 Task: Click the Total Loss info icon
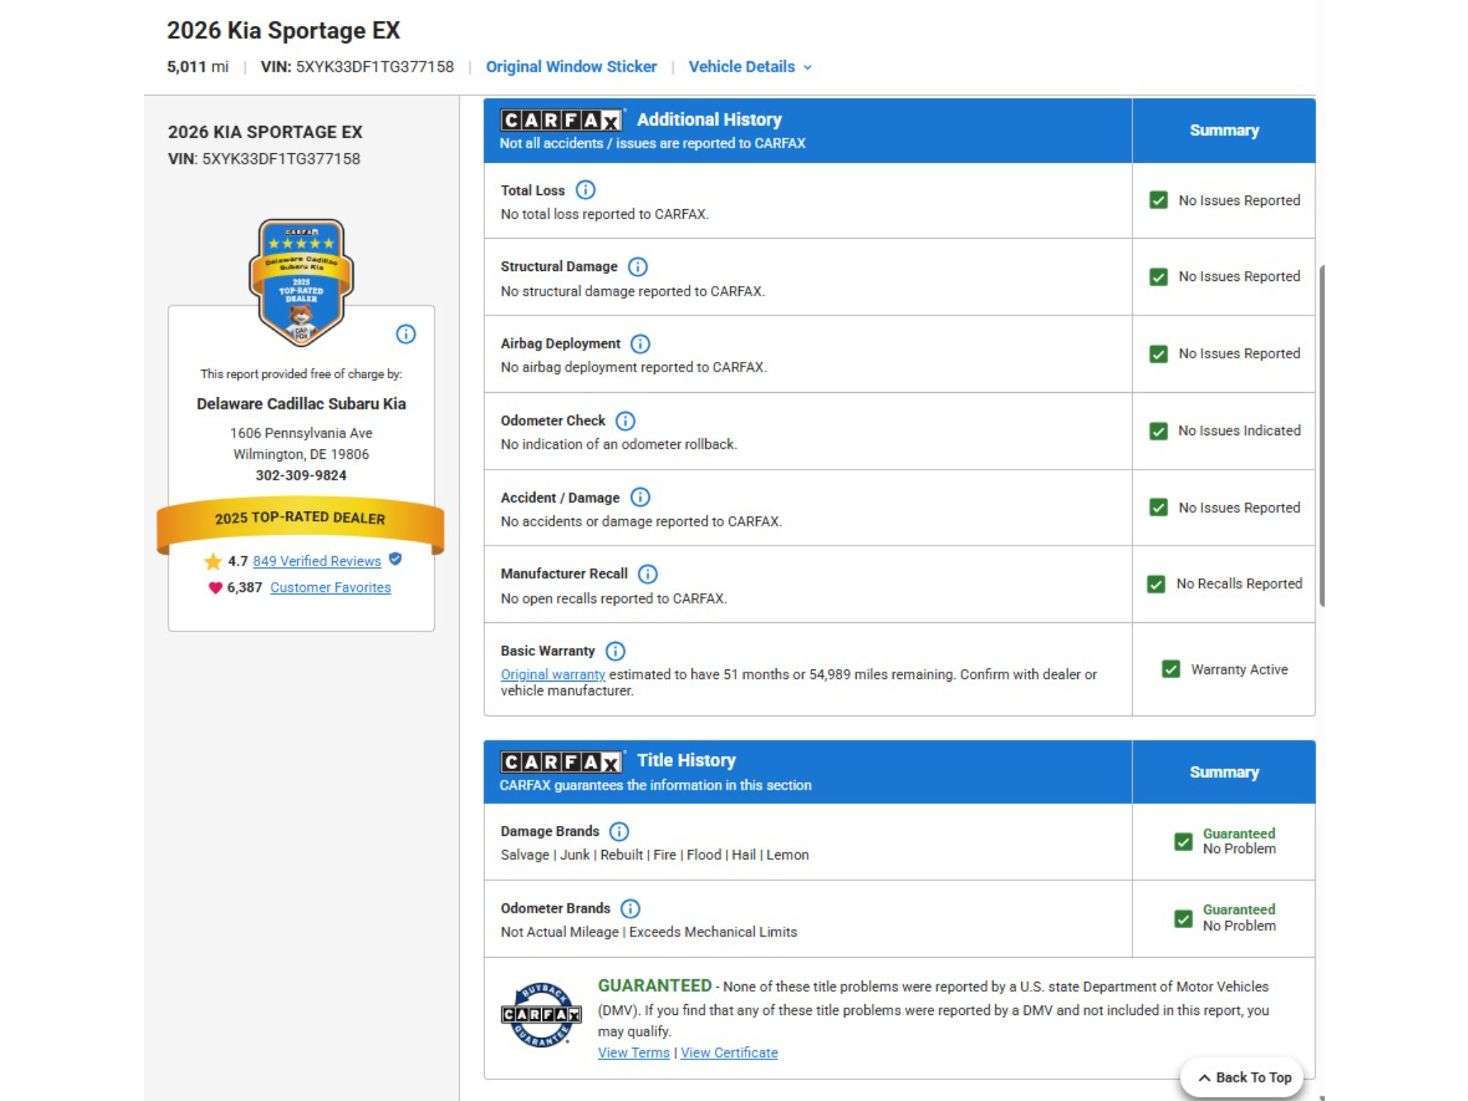pyautogui.click(x=586, y=190)
